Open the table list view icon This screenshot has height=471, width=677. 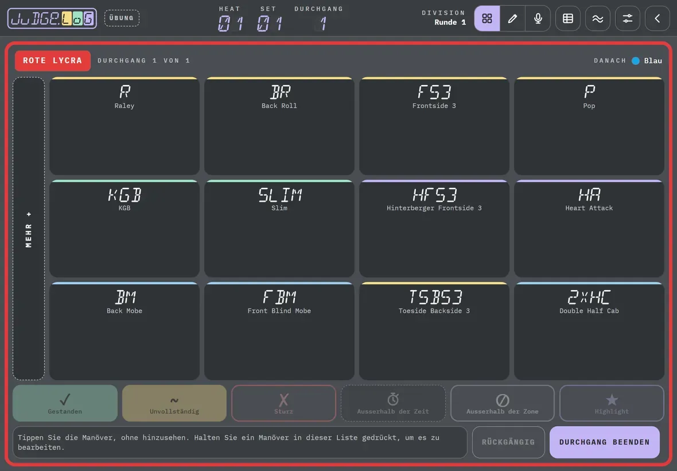click(x=568, y=18)
